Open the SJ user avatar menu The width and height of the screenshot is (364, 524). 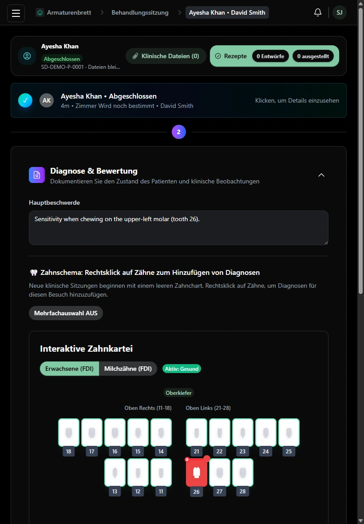[x=339, y=12]
